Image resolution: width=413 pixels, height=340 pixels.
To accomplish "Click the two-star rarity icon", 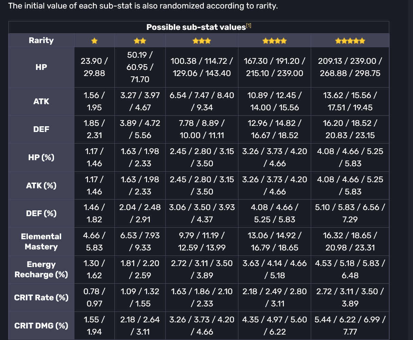I will (x=140, y=41).
